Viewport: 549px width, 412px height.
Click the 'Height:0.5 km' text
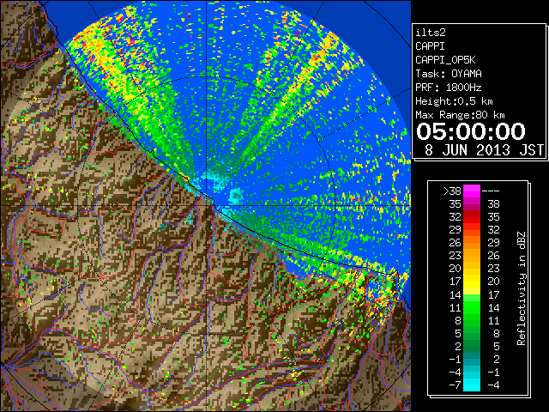[454, 101]
